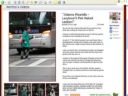Click the Research books icon in toolbar
128x96 pixels.
(x=59, y=2)
